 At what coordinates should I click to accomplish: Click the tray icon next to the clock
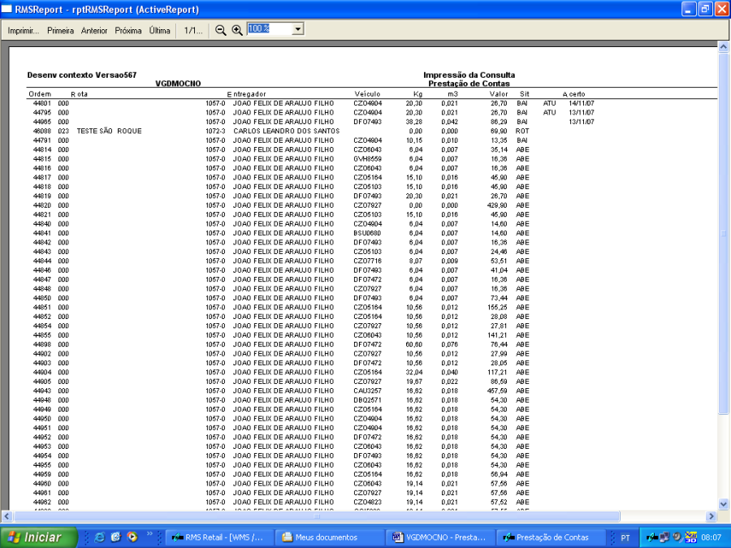[x=690, y=537]
